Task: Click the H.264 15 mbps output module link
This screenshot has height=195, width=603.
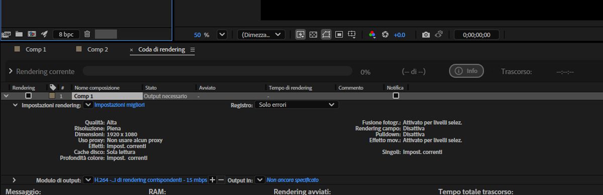Action: pyautogui.click(x=150, y=180)
